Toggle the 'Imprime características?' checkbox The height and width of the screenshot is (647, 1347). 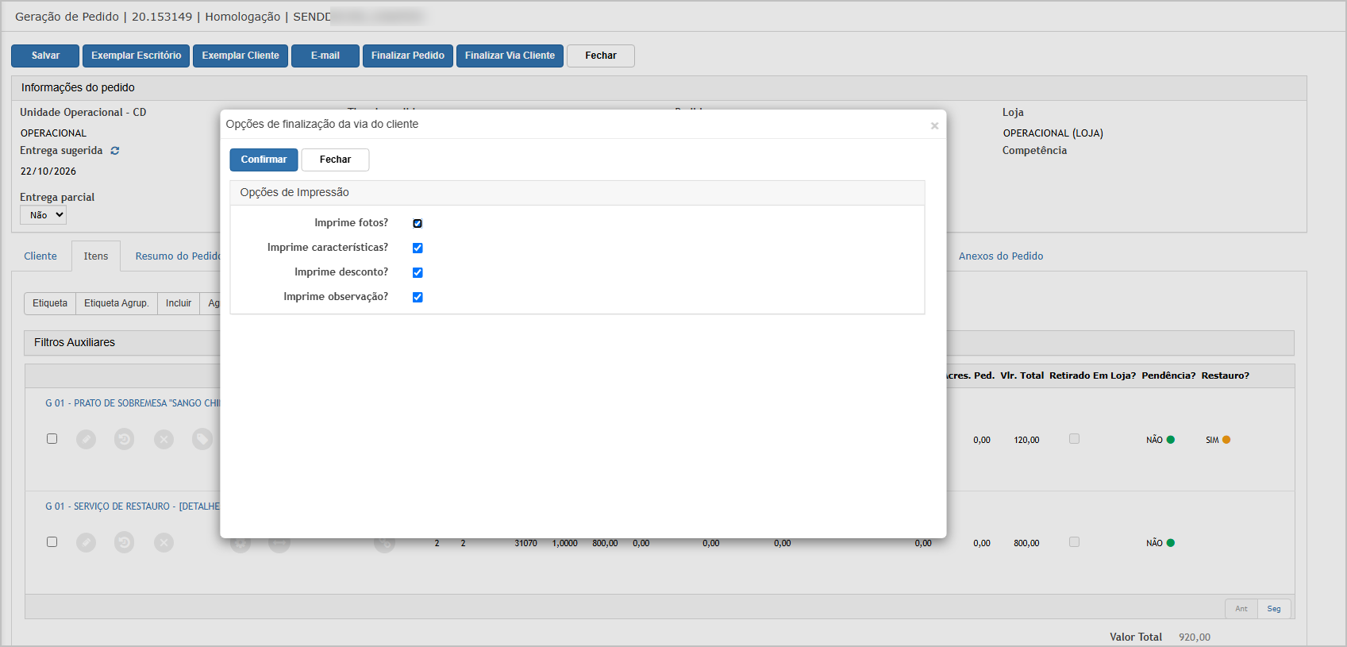coord(418,248)
